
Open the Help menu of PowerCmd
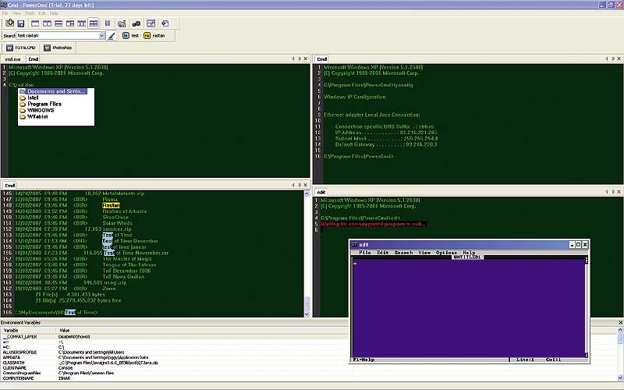pyautogui.click(x=54, y=13)
